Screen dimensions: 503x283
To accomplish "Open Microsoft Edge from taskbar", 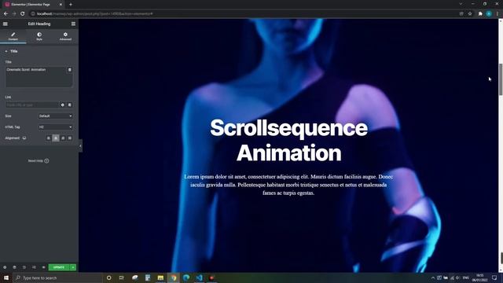I will click(x=186, y=277).
